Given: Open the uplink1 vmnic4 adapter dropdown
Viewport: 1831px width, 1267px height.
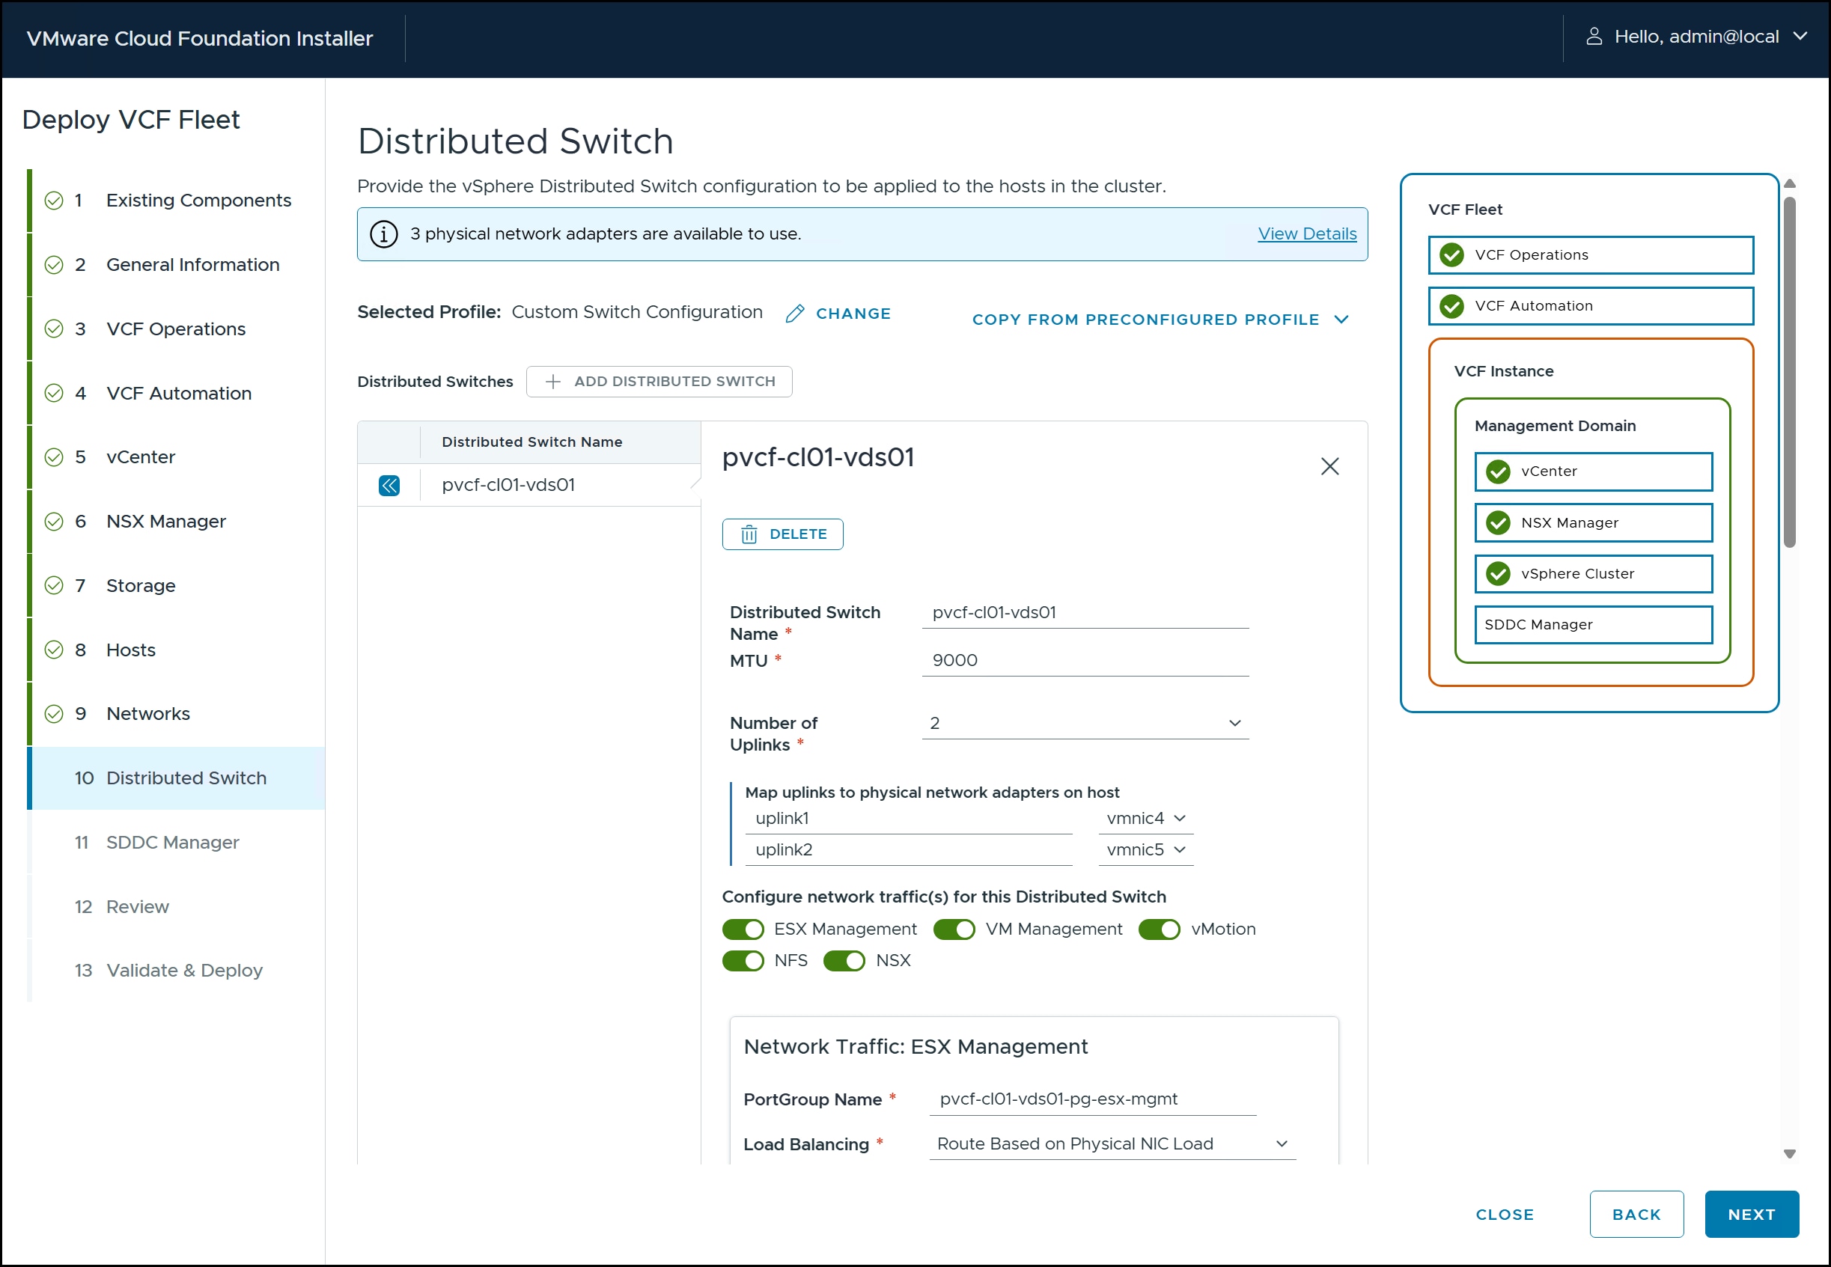Looking at the screenshot, I should point(1146,819).
